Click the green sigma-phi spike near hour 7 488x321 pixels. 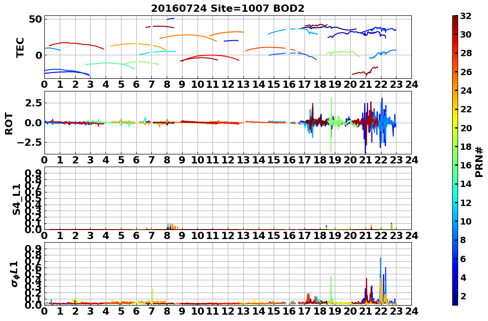(153, 296)
